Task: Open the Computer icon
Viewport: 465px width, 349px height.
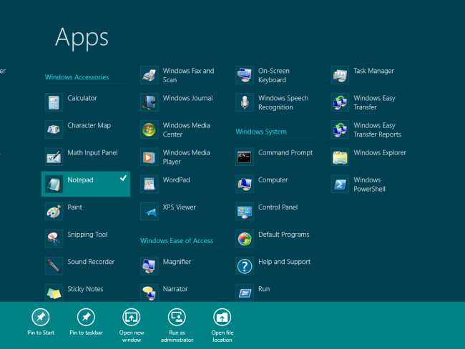Action: (245, 184)
